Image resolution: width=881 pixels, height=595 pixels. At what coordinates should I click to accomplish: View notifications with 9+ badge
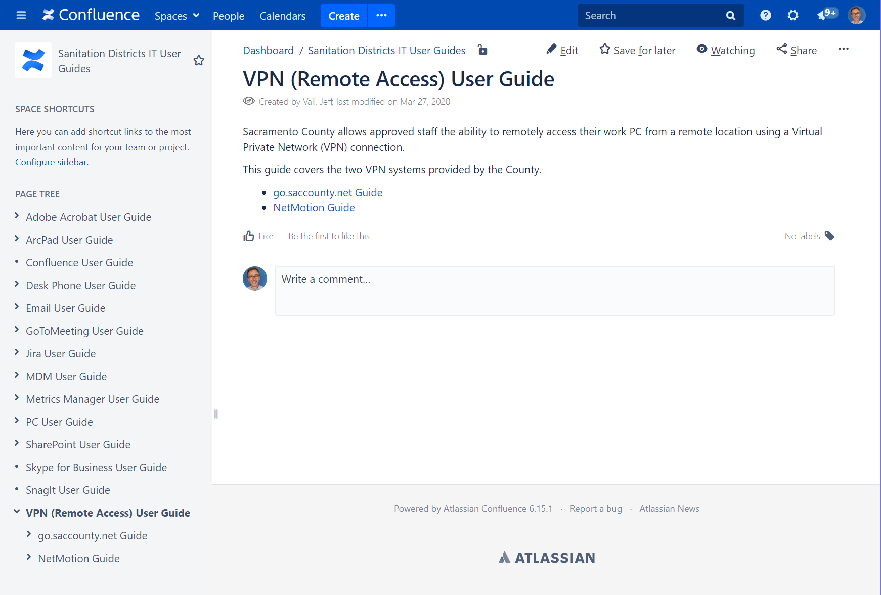(827, 14)
